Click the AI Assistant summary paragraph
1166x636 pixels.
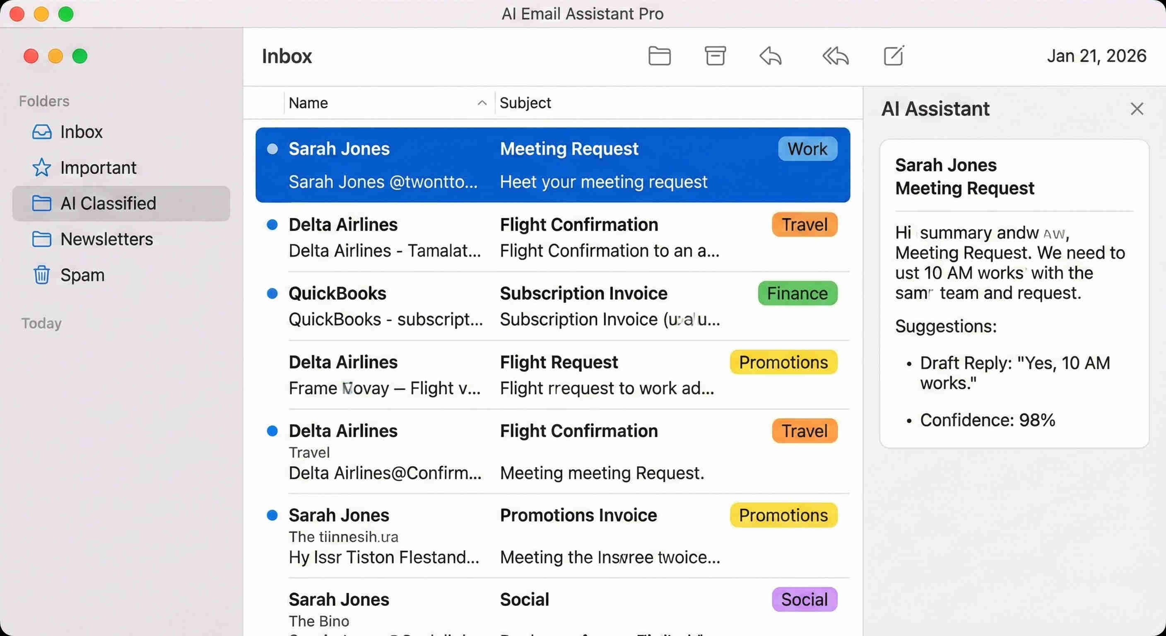tap(1010, 263)
